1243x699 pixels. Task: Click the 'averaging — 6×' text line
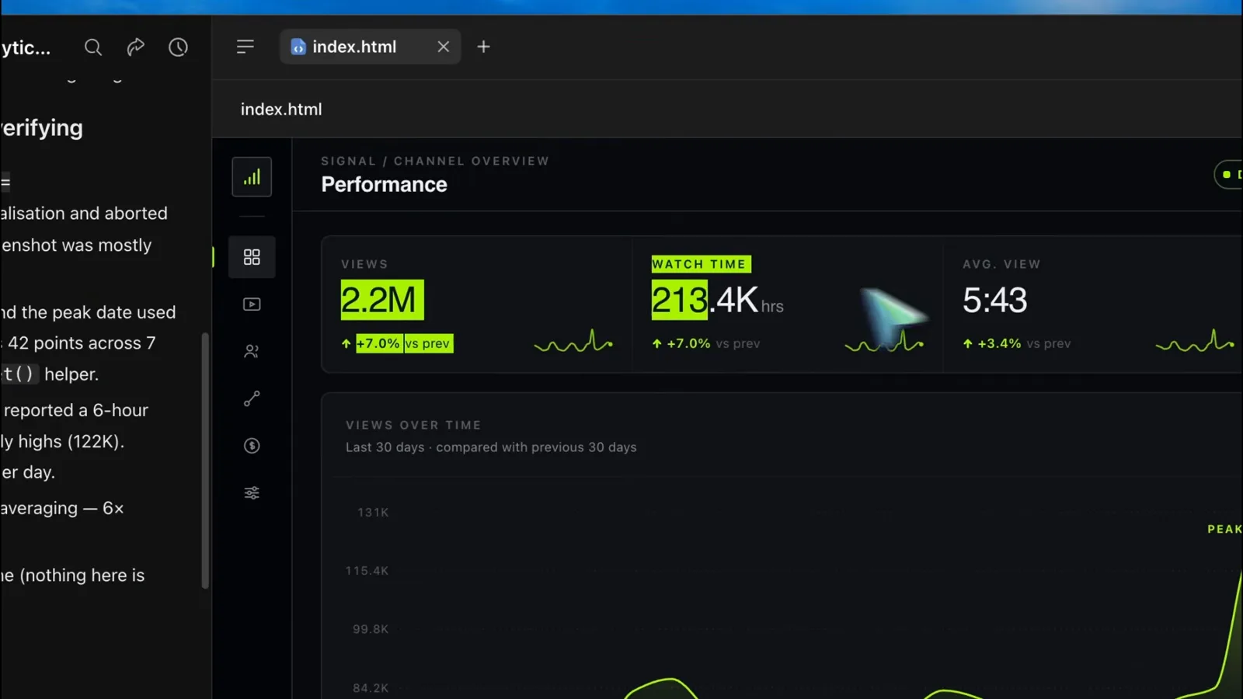pos(62,509)
